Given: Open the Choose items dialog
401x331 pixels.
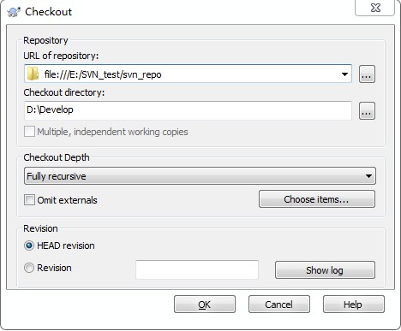Looking at the screenshot, I should [x=317, y=199].
